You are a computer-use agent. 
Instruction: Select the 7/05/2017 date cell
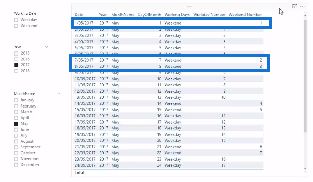pyautogui.click(x=84, y=60)
